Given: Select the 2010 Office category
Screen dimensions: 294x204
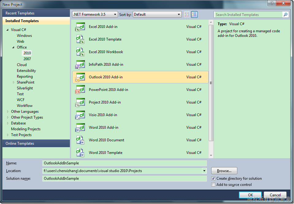Looking at the screenshot, I should pos(27,53).
